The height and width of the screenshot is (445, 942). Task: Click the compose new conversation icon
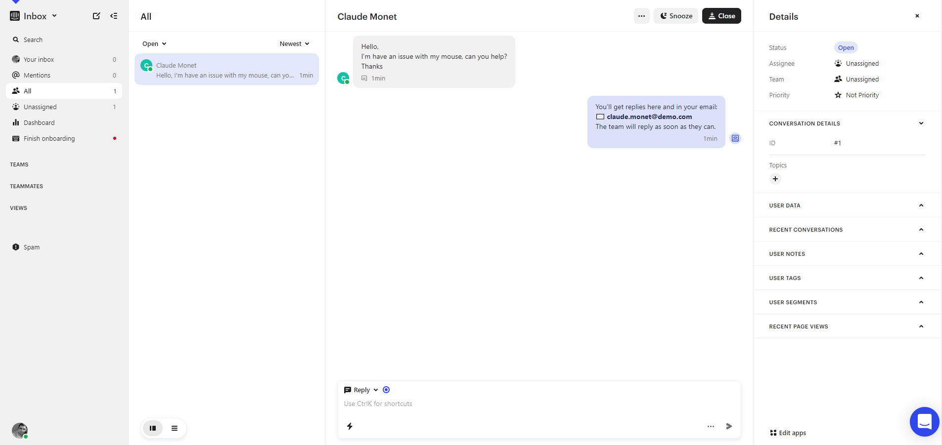[96, 16]
